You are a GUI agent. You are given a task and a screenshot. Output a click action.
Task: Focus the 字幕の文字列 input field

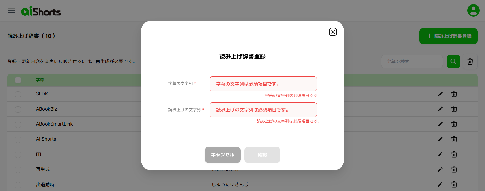coord(263,84)
